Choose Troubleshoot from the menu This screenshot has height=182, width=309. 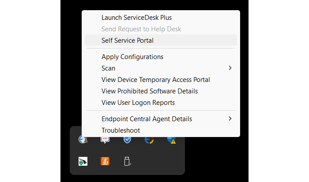coord(121,130)
